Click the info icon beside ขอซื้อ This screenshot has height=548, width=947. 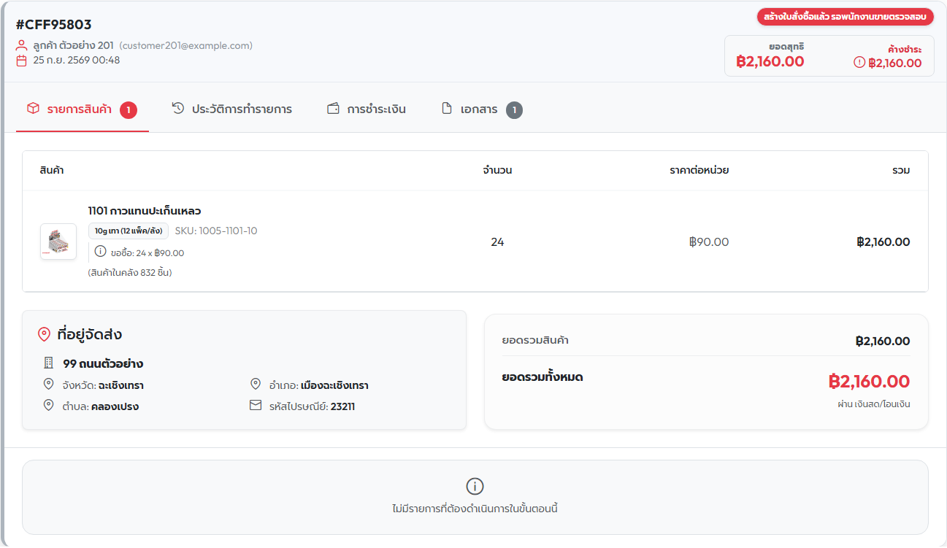click(x=101, y=252)
